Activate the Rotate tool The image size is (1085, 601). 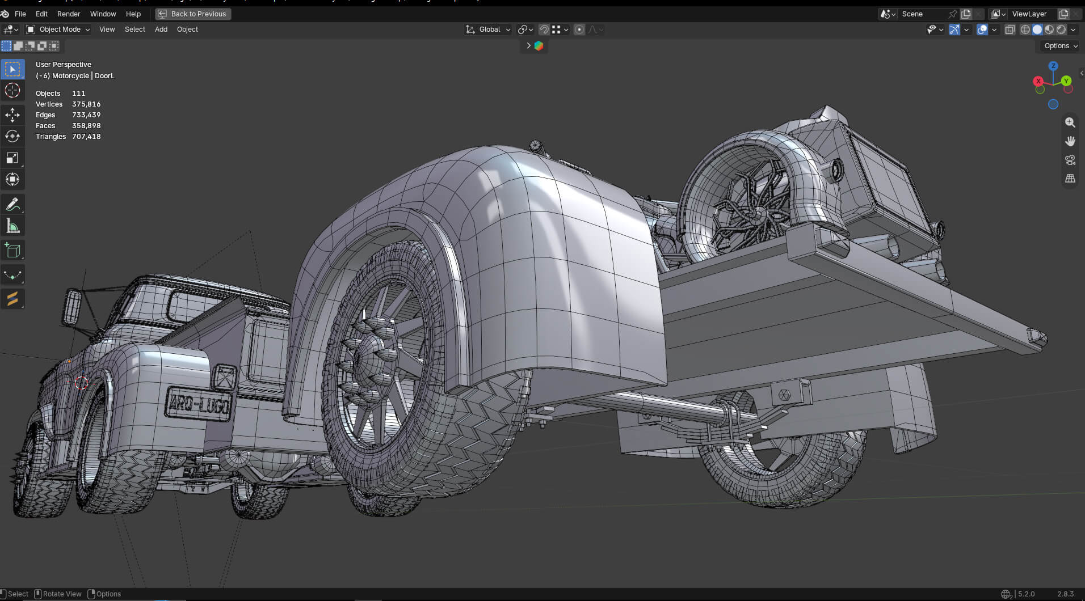[12, 137]
